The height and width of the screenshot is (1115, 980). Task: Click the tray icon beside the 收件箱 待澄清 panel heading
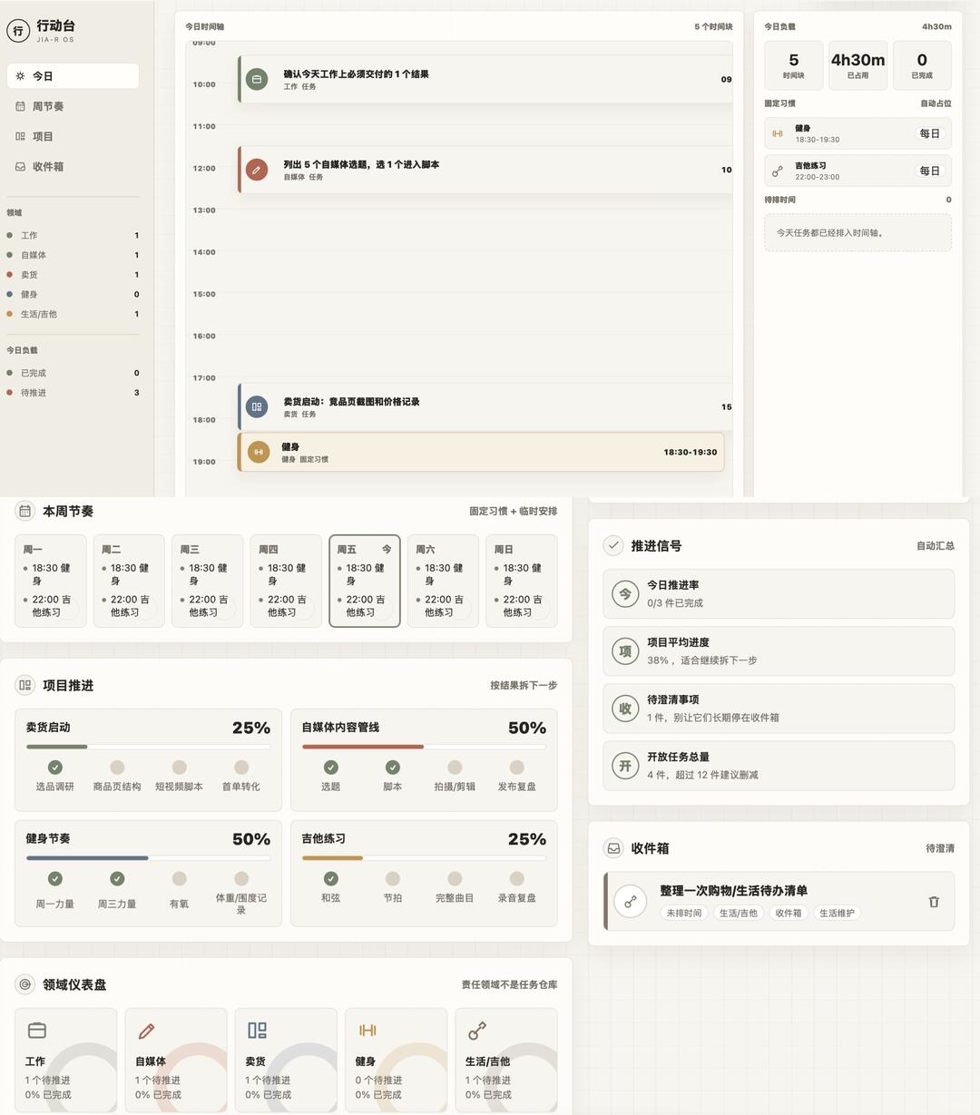[613, 848]
